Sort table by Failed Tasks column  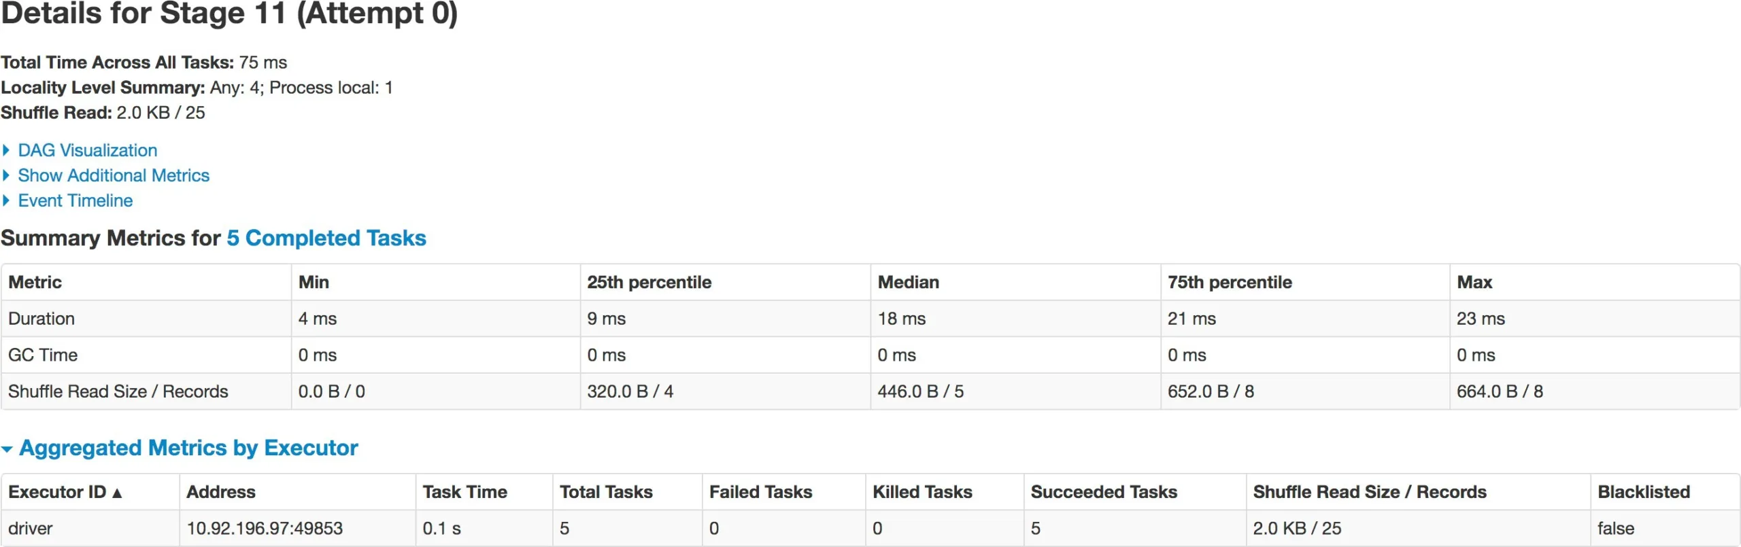[760, 492]
